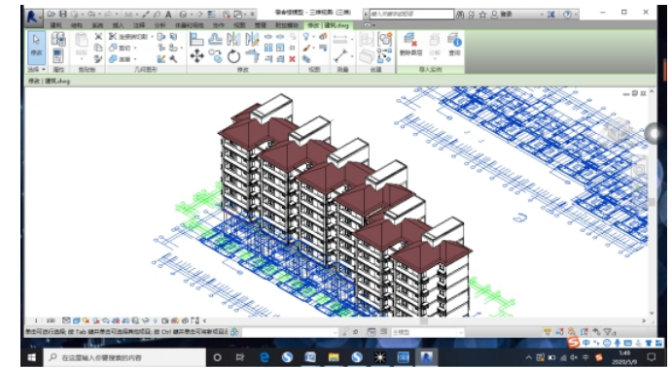
Task: Open the Default 3D View icon
Action: click(x=184, y=15)
